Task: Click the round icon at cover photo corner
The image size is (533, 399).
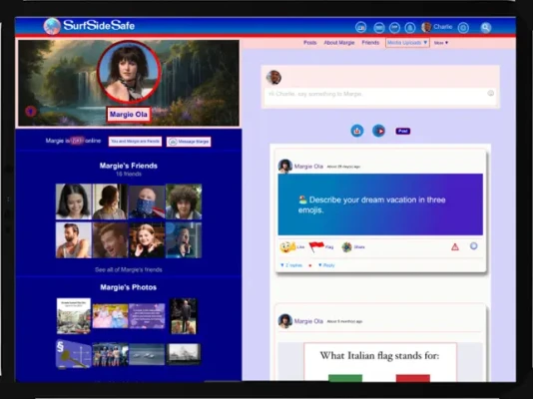Action: pos(31,111)
